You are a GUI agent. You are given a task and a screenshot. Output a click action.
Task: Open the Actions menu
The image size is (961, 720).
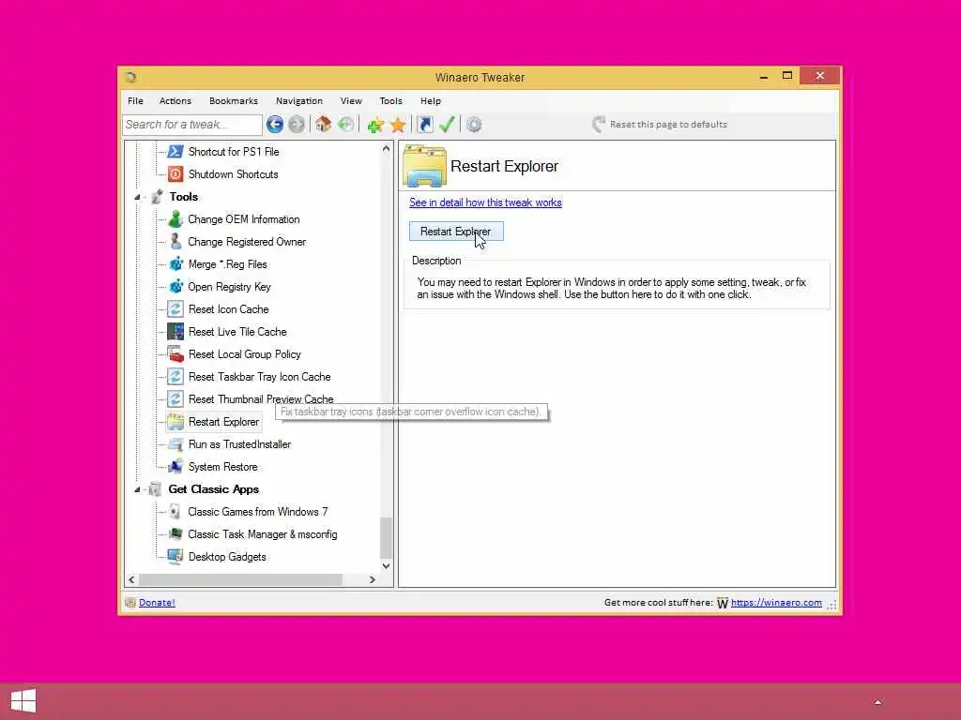tap(175, 101)
